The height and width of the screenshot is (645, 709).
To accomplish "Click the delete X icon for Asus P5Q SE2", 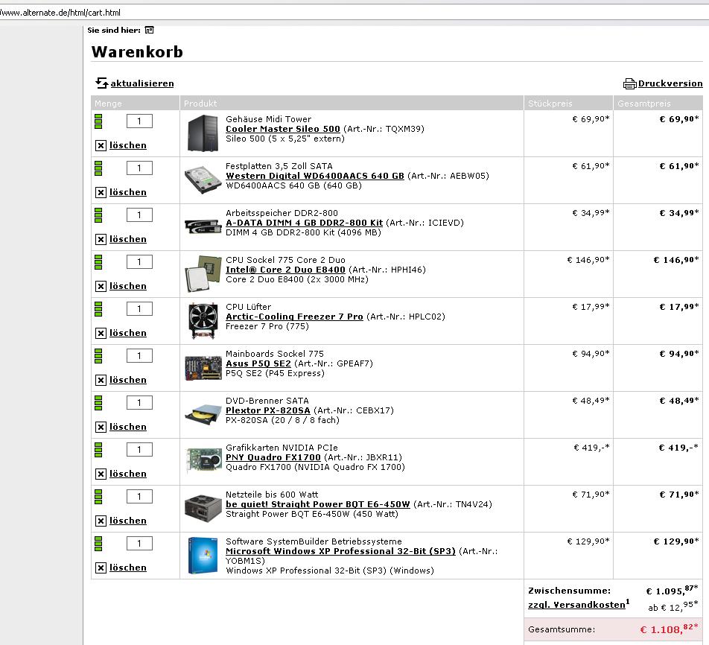I will (101, 380).
